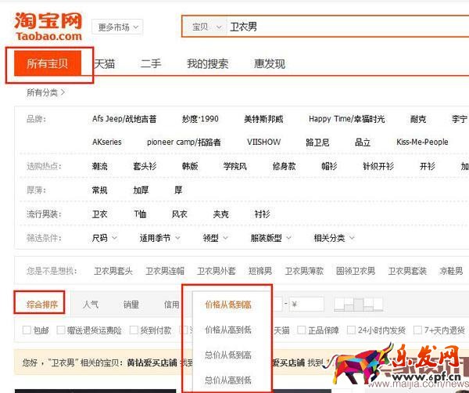
Task: Click the grid view icon right of price box
Action: [341, 304]
